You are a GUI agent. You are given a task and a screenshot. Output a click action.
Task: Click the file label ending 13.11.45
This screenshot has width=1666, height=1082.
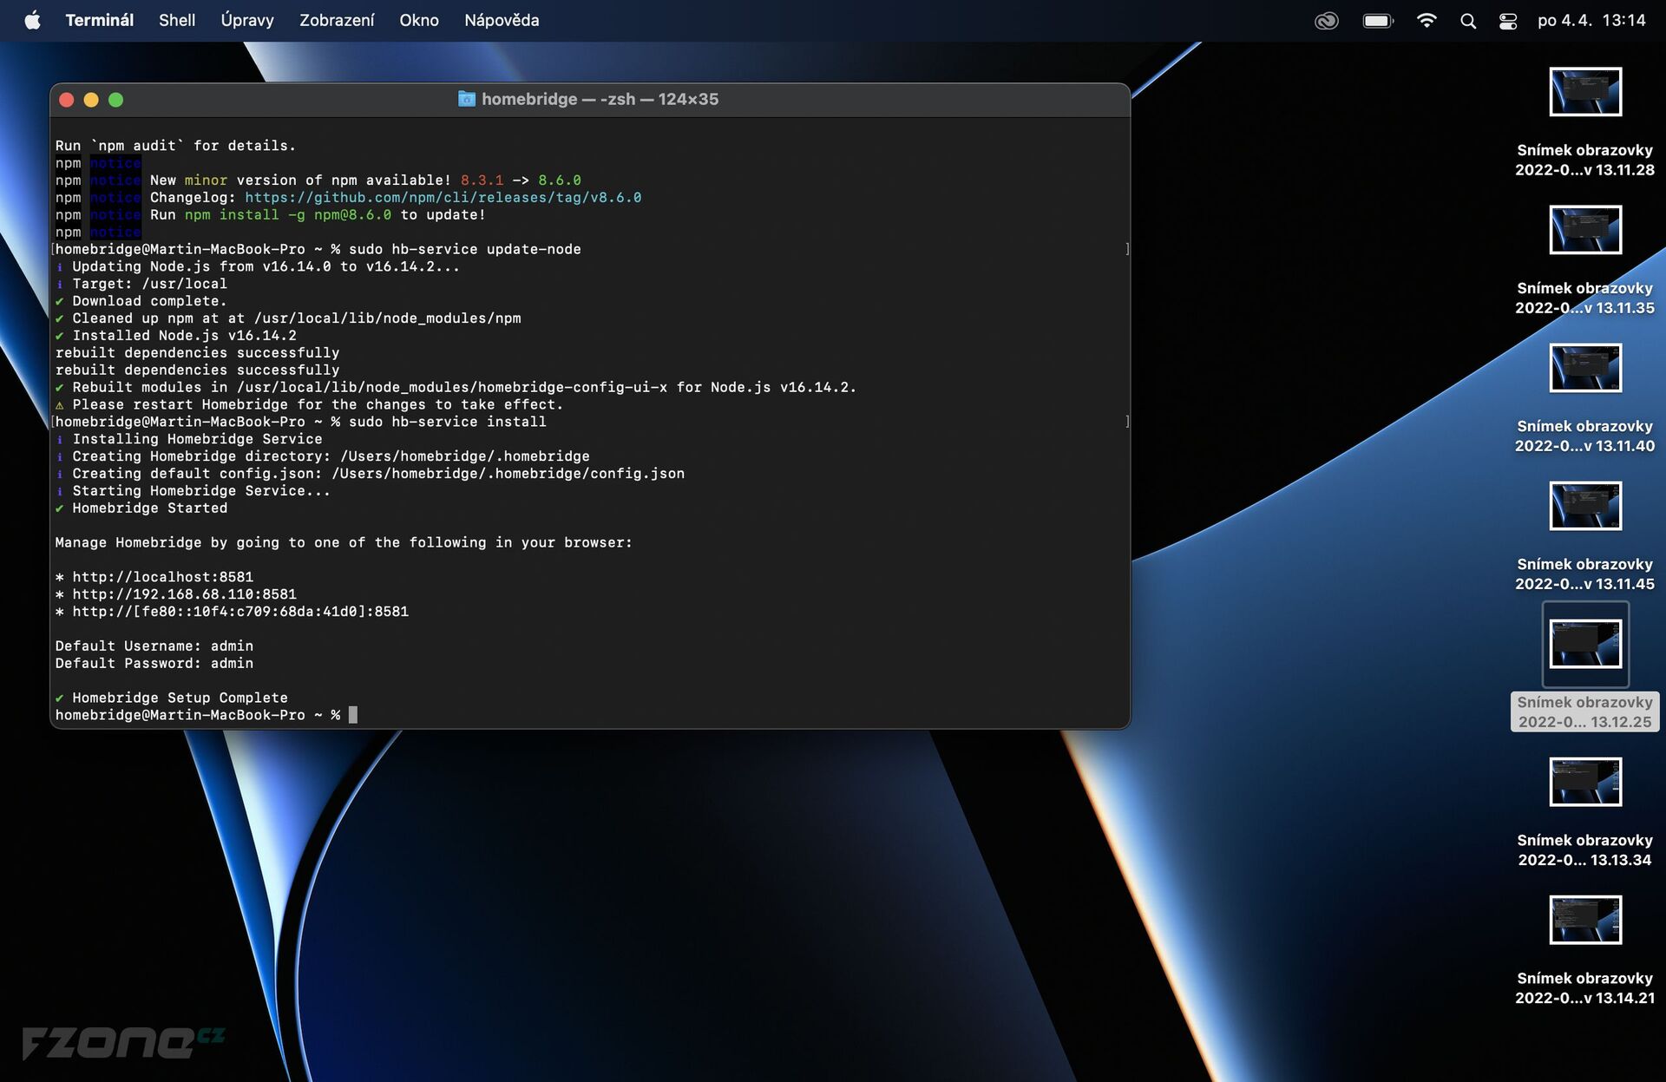click(1584, 574)
